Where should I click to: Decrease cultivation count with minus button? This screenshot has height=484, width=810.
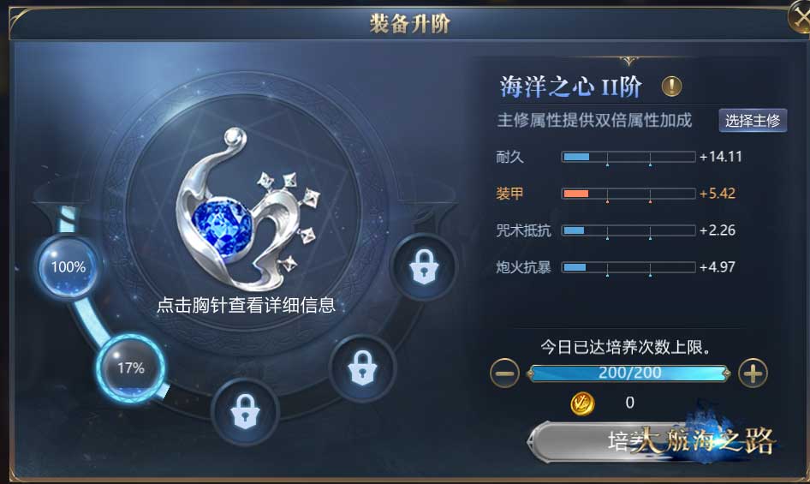tap(504, 373)
